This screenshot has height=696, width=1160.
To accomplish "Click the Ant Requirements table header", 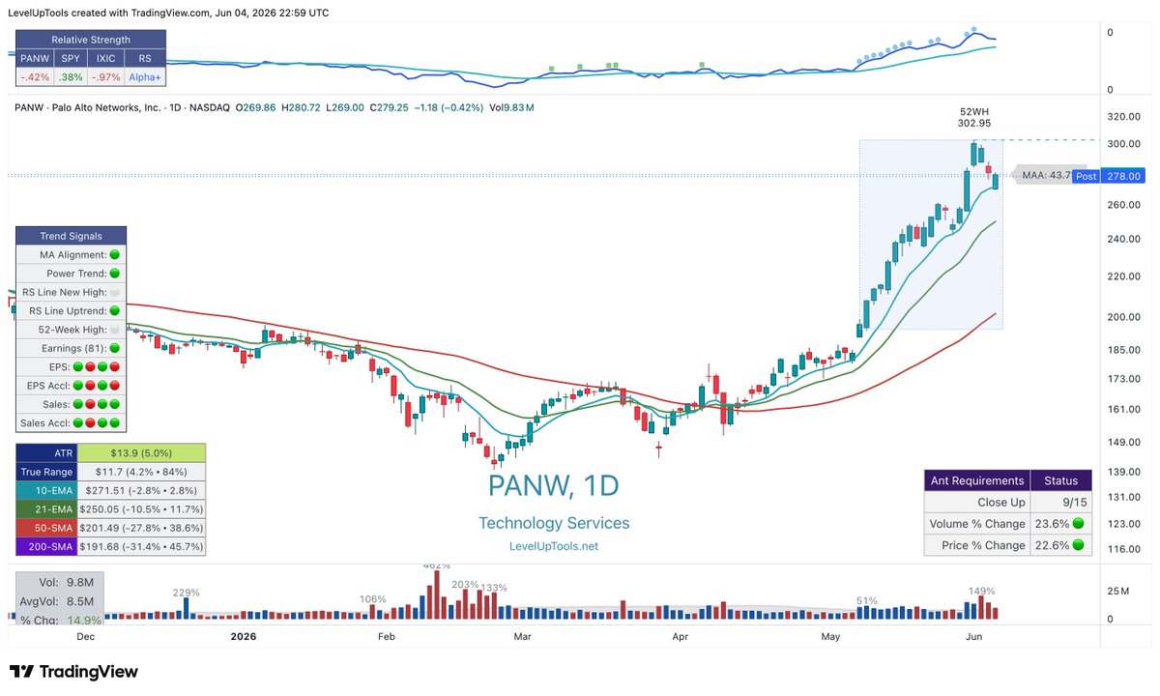I will (x=976, y=480).
